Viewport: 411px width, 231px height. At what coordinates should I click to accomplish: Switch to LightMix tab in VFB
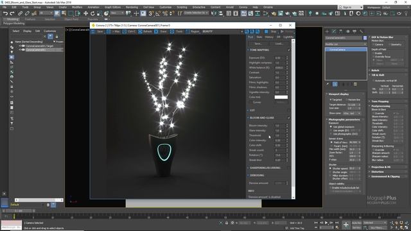[x=288, y=37]
